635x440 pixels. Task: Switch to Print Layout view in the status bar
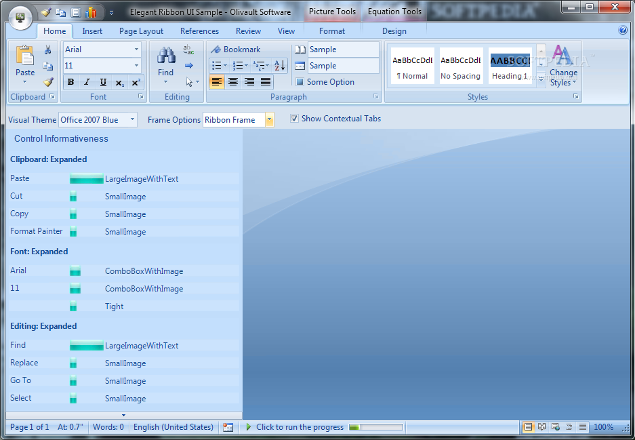point(528,426)
